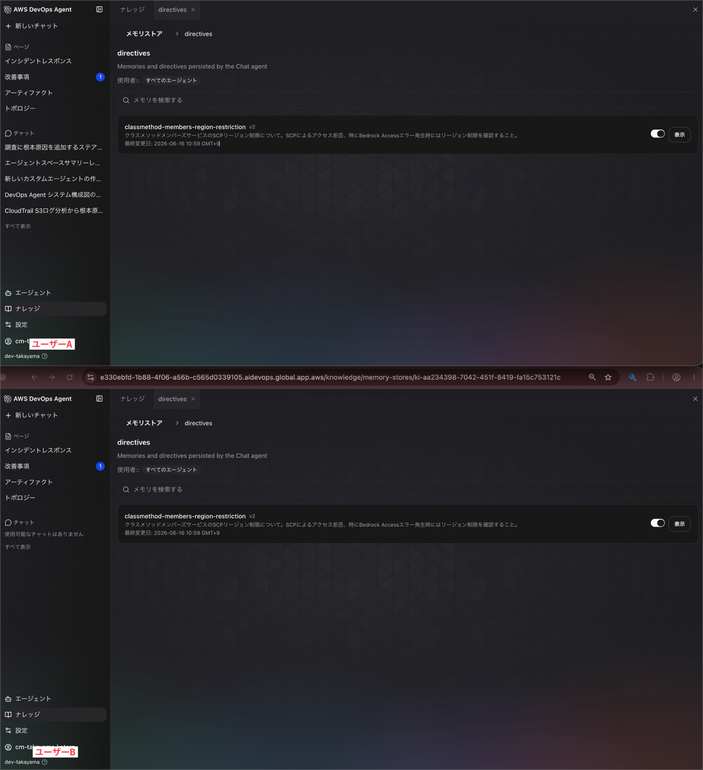Open chat 新しいカスタムエージェントの作...

(53, 179)
